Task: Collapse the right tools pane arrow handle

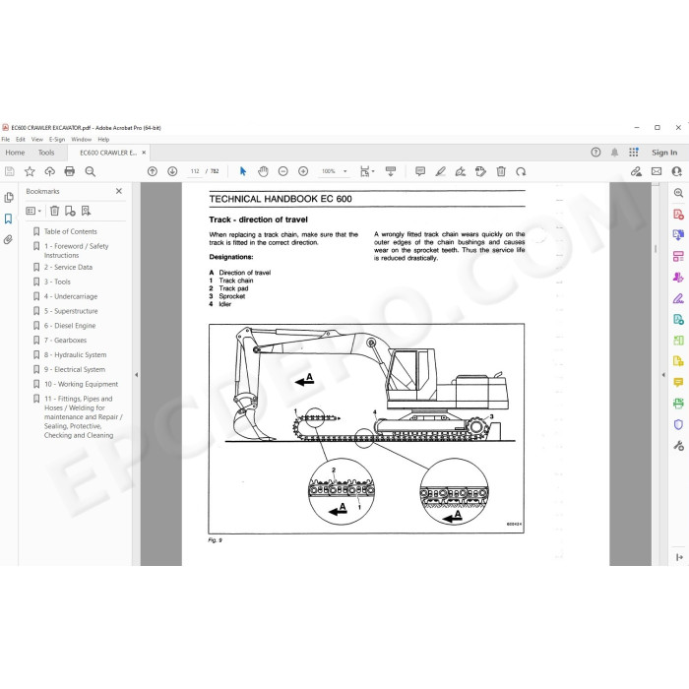Action: [x=663, y=375]
